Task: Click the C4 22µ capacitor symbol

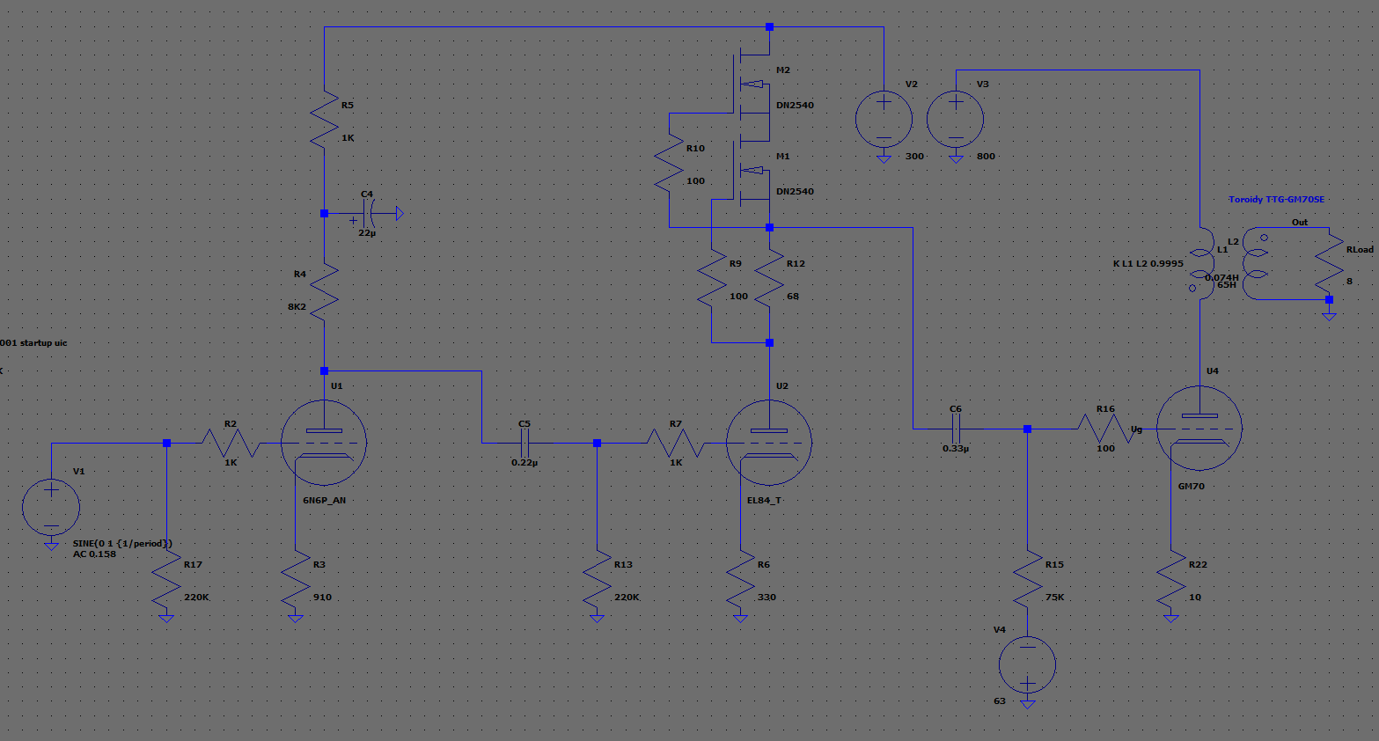Action: pyautogui.click(x=367, y=213)
